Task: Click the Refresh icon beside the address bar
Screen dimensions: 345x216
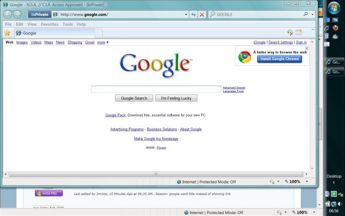Action: coord(193,15)
